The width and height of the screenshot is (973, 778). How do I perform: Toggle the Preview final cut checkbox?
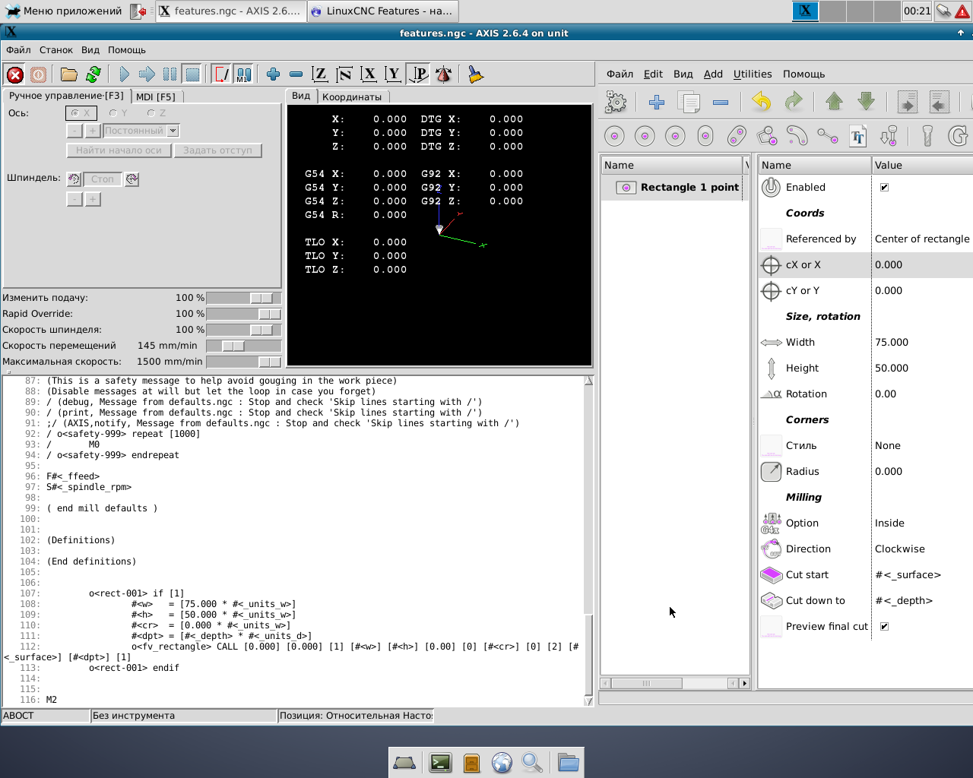coord(884,627)
